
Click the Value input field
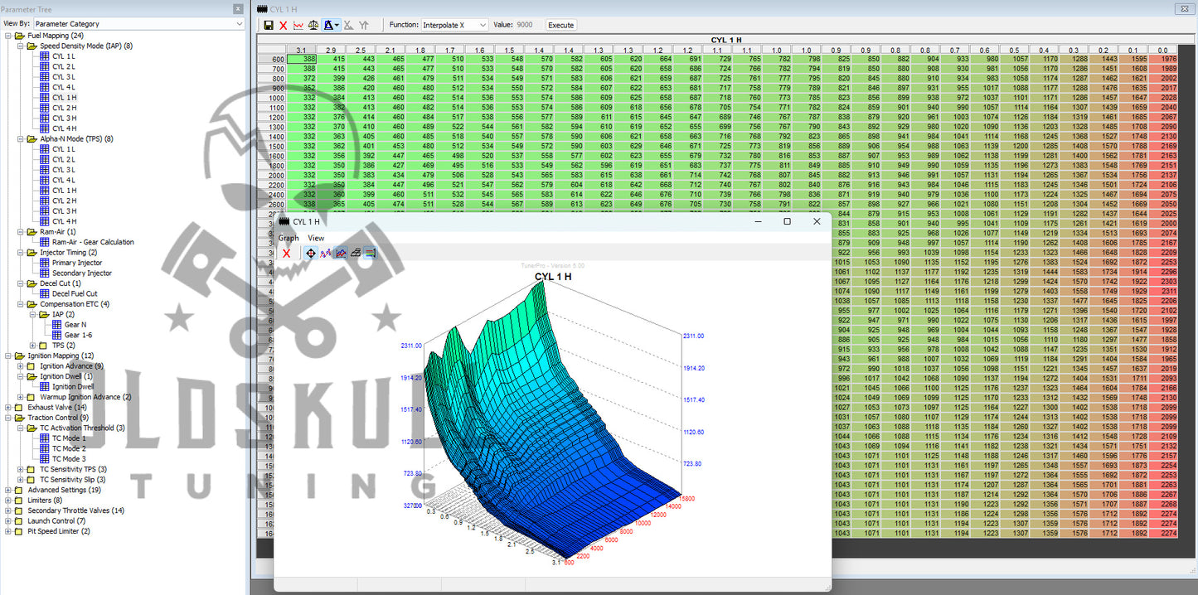pos(528,25)
